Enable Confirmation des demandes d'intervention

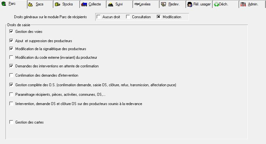(x=12, y=75)
